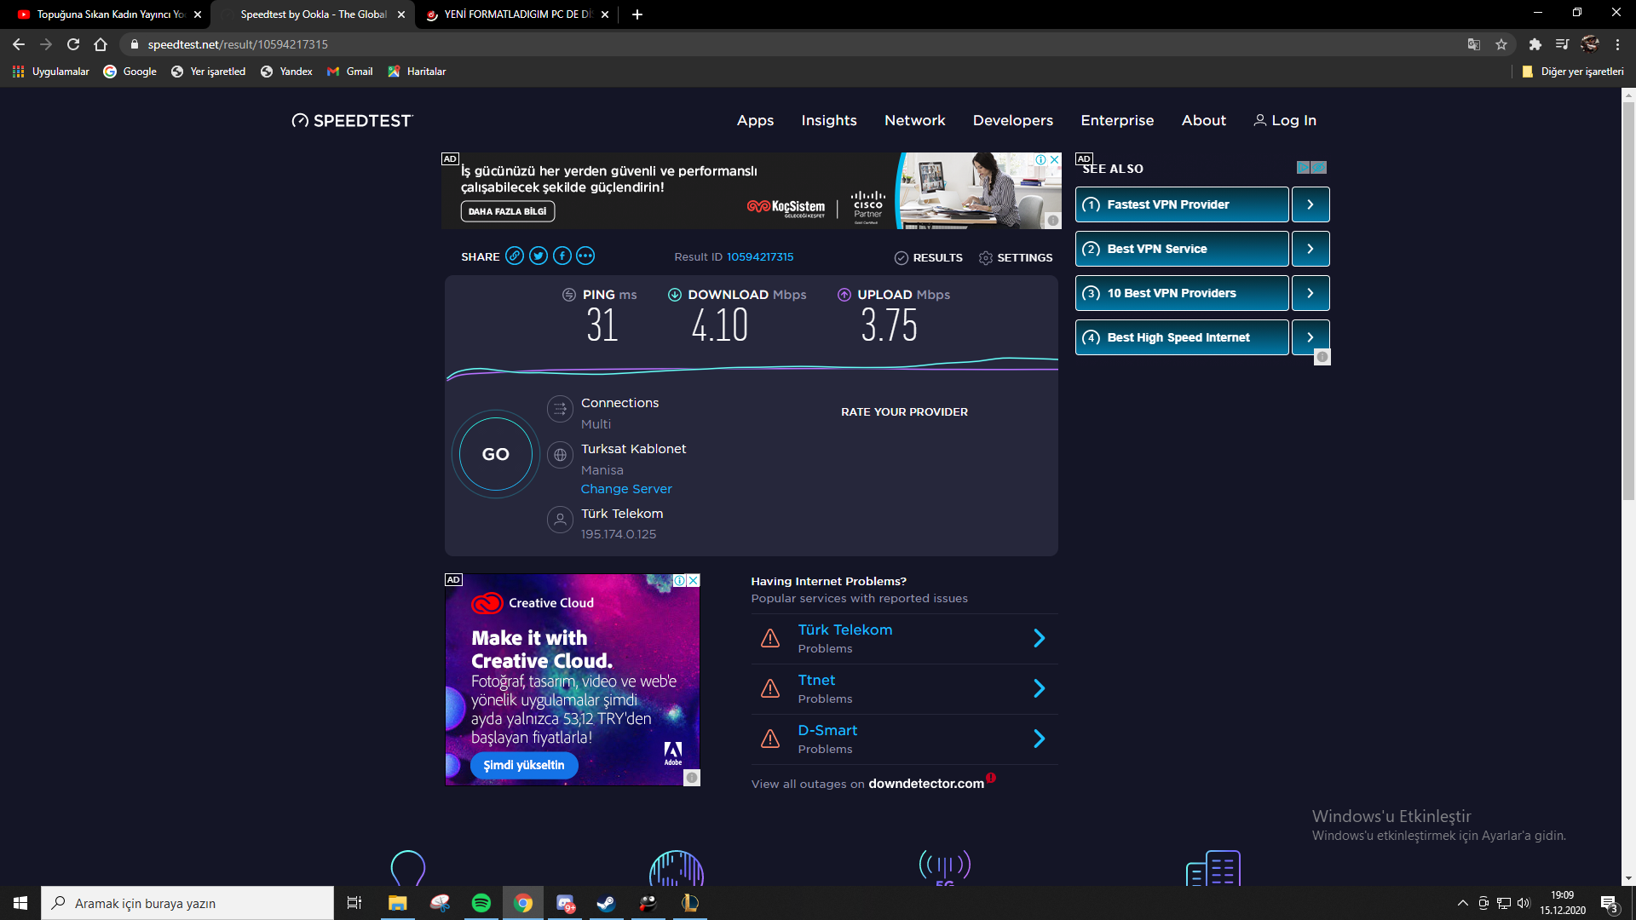The width and height of the screenshot is (1636, 920).
Task: Switch to YENİ FORMATLADIGIM PC tab
Action: pyautogui.click(x=516, y=14)
